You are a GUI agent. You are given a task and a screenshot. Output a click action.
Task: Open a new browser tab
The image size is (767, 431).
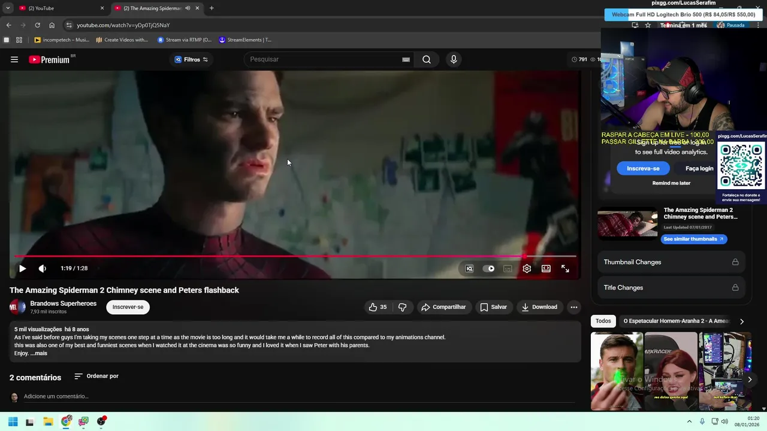(212, 8)
